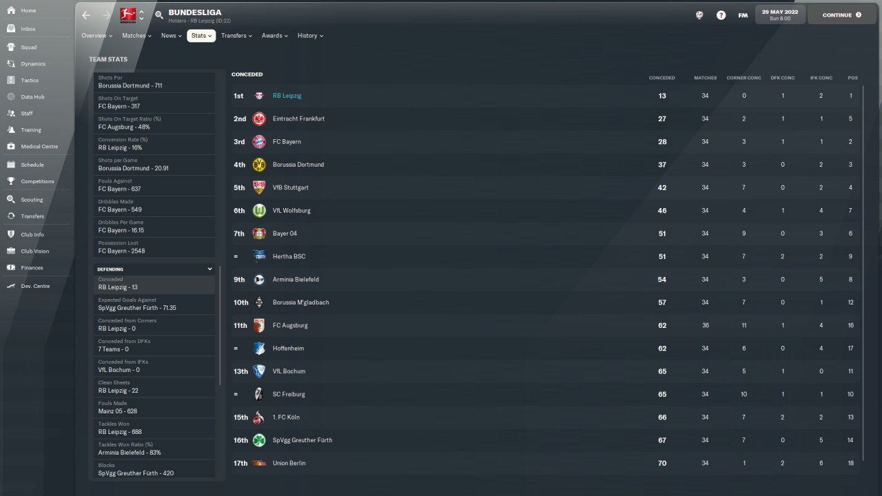Open Scouting from sidebar
Viewport: 882px width, 496px height.
click(x=32, y=200)
